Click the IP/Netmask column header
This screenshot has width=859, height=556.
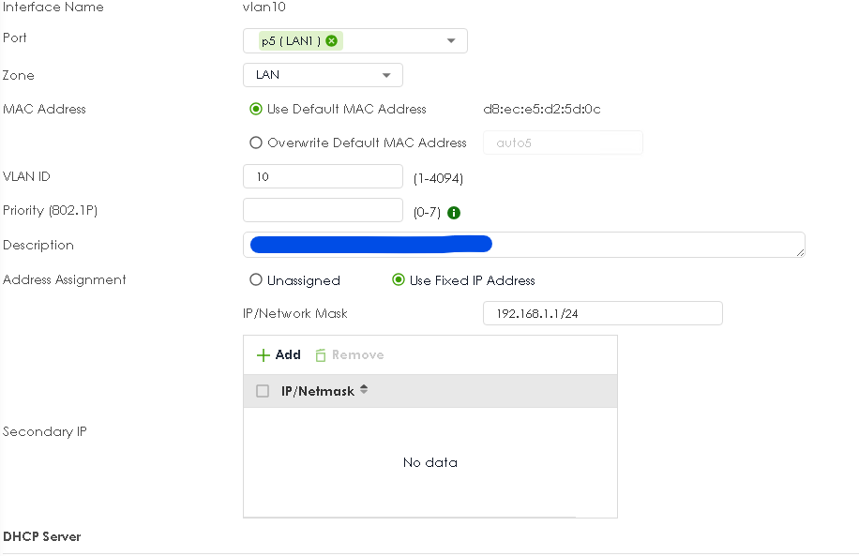click(318, 391)
